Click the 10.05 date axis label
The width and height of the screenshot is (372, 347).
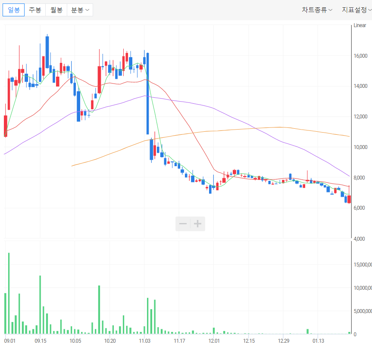pos(75,341)
